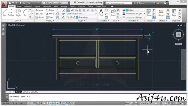
Task: Toggle Polar Tracking in status bar
Action: [41, 103]
